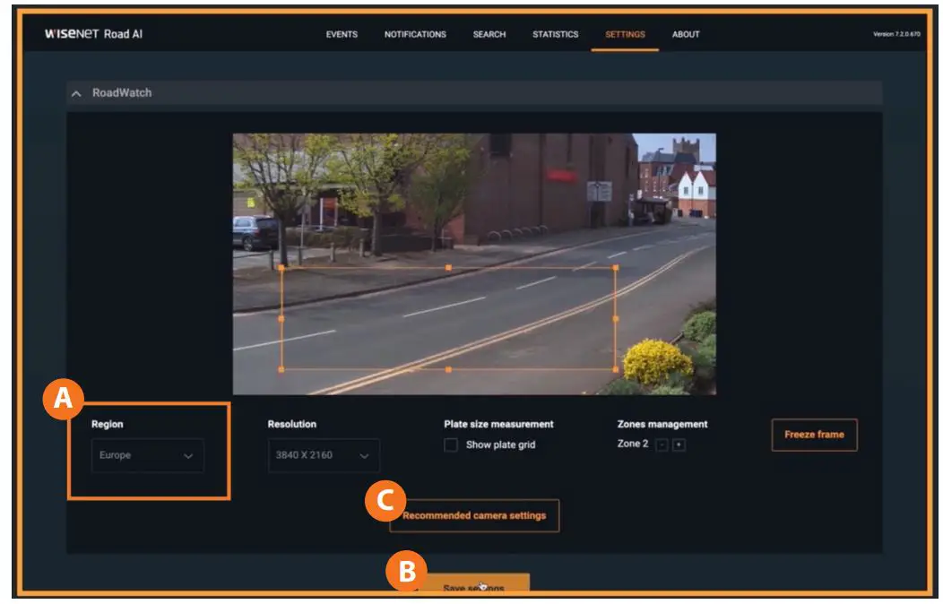Click the Zone 2 plus icon

(679, 444)
